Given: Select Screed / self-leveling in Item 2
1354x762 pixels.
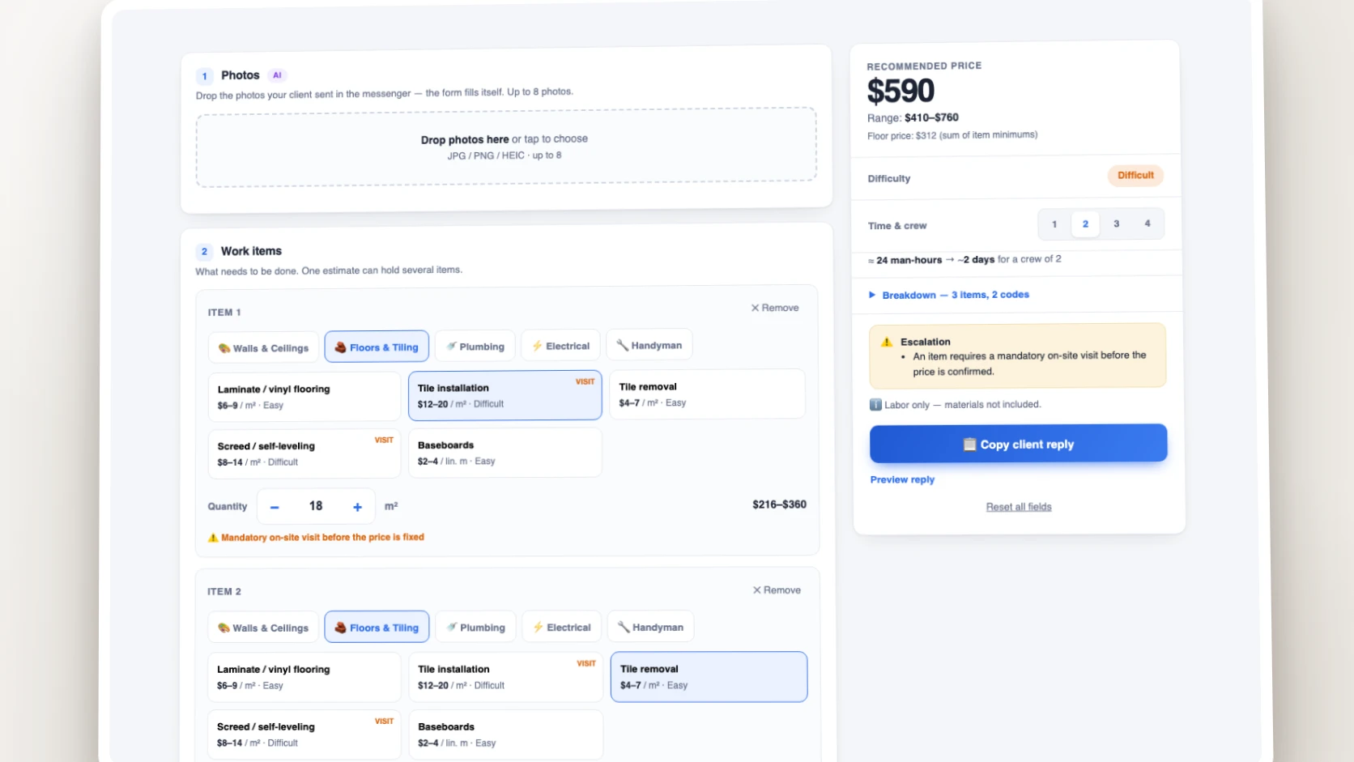Looking at the screenshot, I should (304, 734).
